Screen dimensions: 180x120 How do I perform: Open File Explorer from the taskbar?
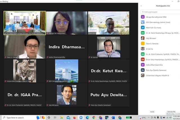tap(62, 117)
